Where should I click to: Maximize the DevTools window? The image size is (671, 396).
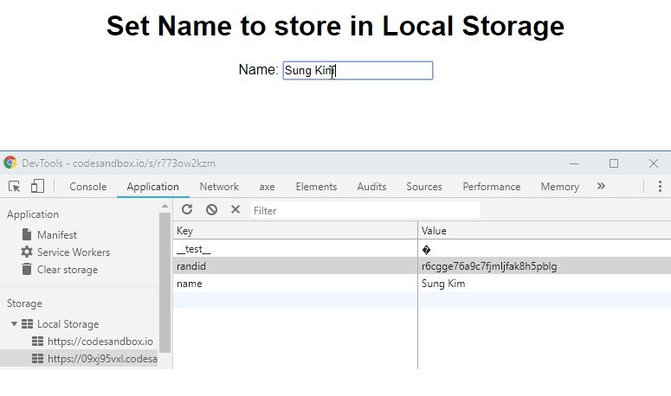[x=614, y=163]
